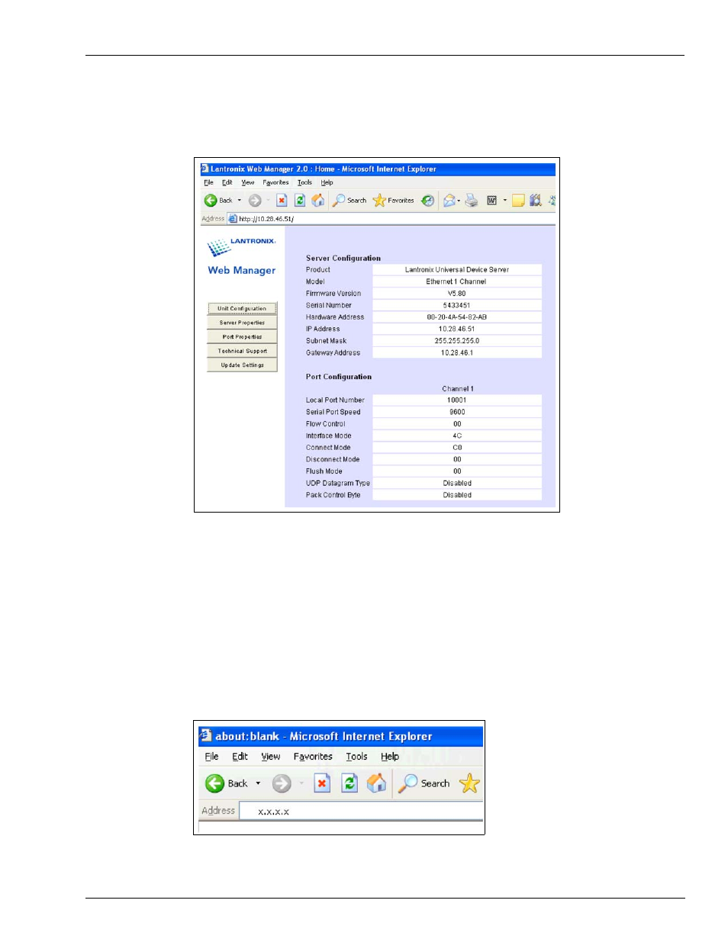Select the Serial Port Speed value 9600

[x=457, y=412]
